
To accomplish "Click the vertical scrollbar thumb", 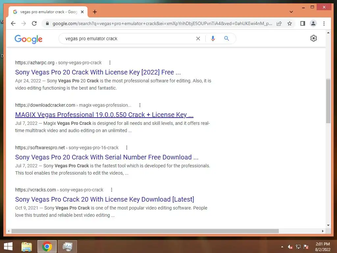I will pos(328,101).
